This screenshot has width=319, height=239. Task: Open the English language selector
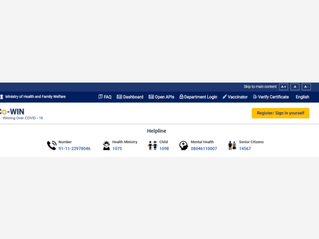302,97
